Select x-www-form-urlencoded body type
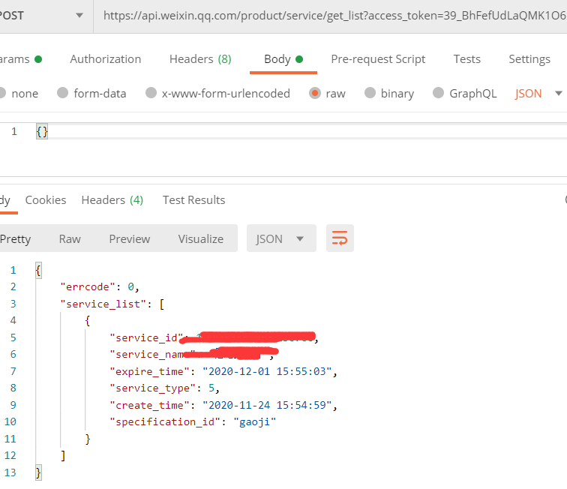The image size is (567, 489). (x=151, y=93)
